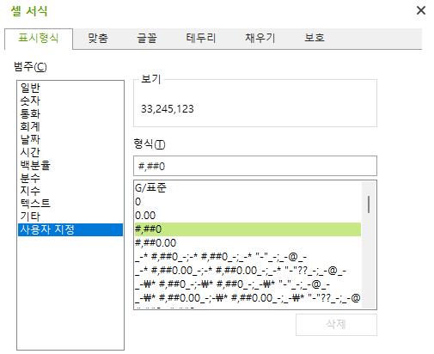The height and width of the screenshot is (354, 434).
Task: Click the format list scrollbar thumb
Action: (369, 204)
